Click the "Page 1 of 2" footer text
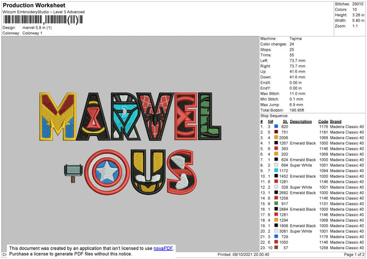 [x=354, y=254]
